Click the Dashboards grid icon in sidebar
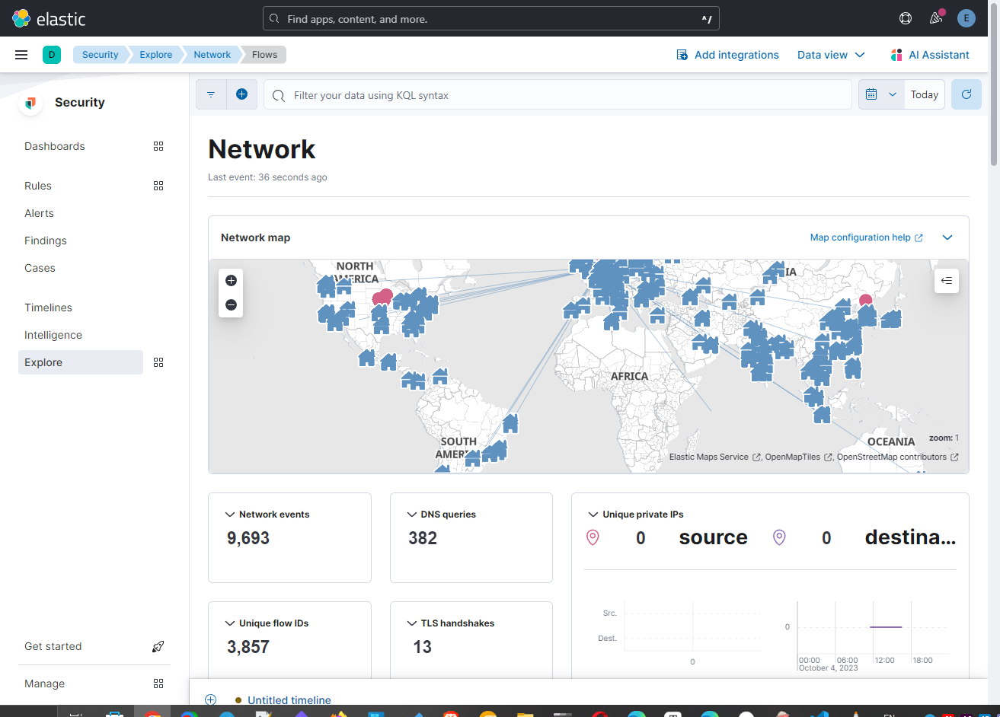 tap(158, 146)
